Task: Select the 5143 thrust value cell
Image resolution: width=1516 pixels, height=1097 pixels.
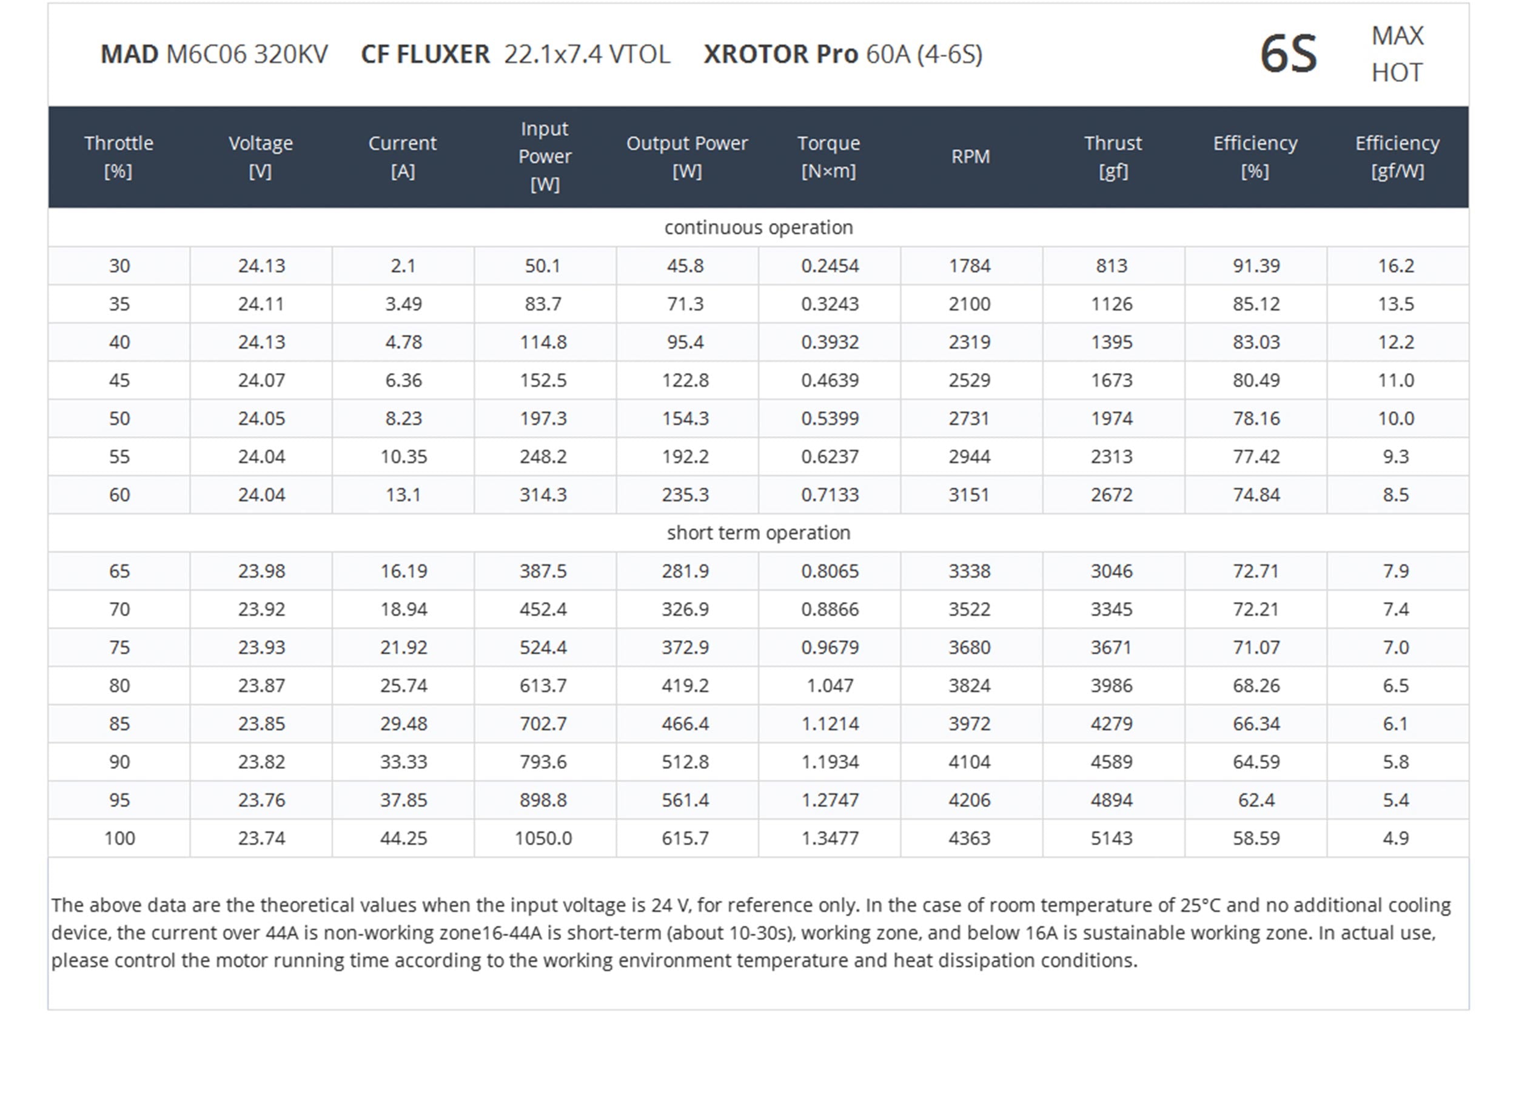Action: click(1112, 838)
